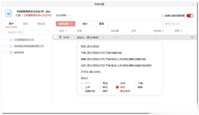This screenshot has height=115, width=199.
Task: Enable the 预览 custom permission checkbox
Action: click(x=100, y=83)
